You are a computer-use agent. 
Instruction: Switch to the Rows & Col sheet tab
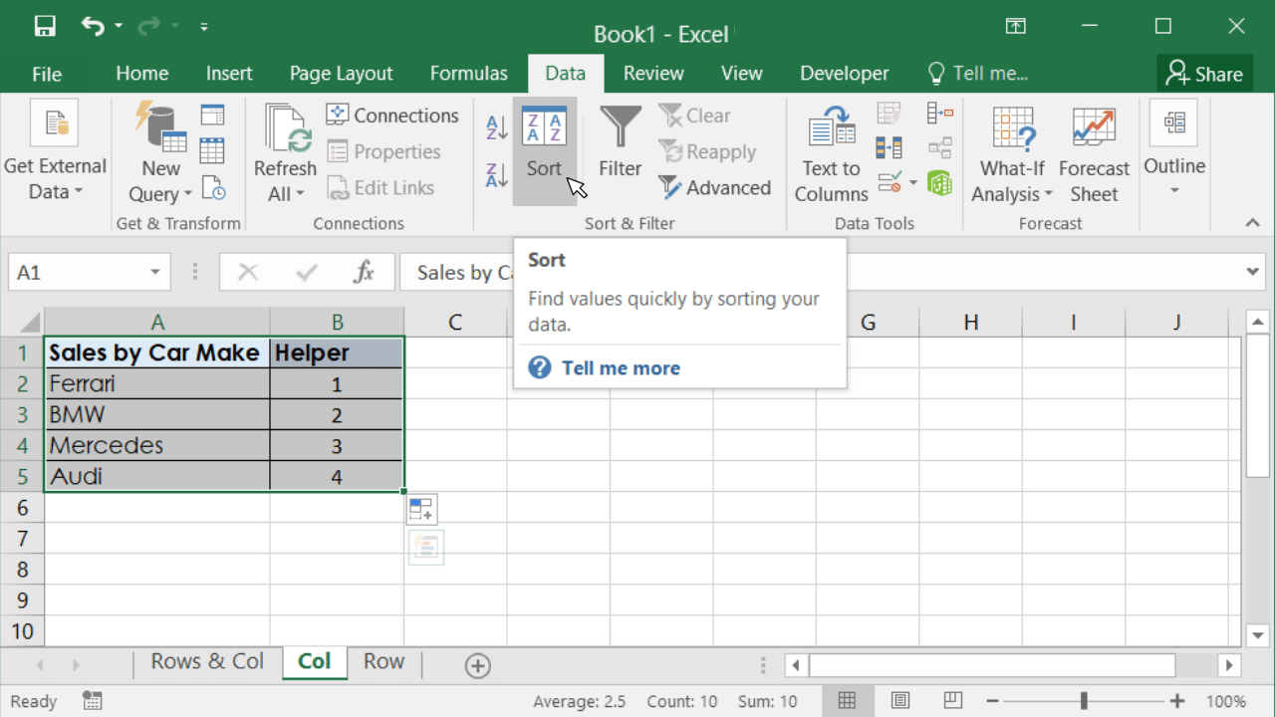[207, 662]
